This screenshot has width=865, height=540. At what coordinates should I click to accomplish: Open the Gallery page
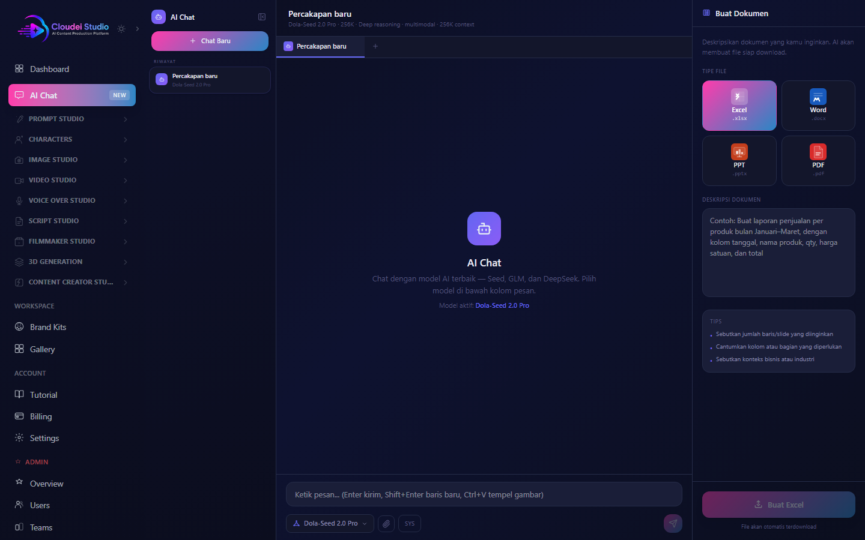[72, 349]
